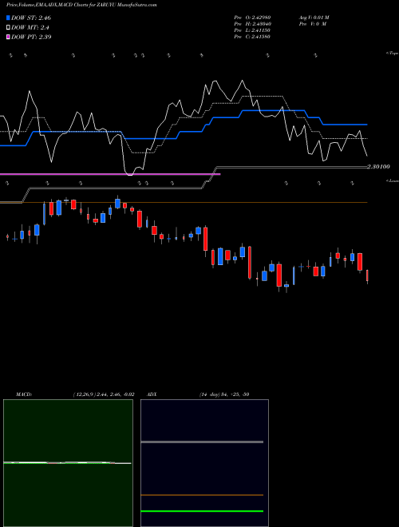Click the ADX panel heading
This screenshot has height=527, width=399.
152,394
